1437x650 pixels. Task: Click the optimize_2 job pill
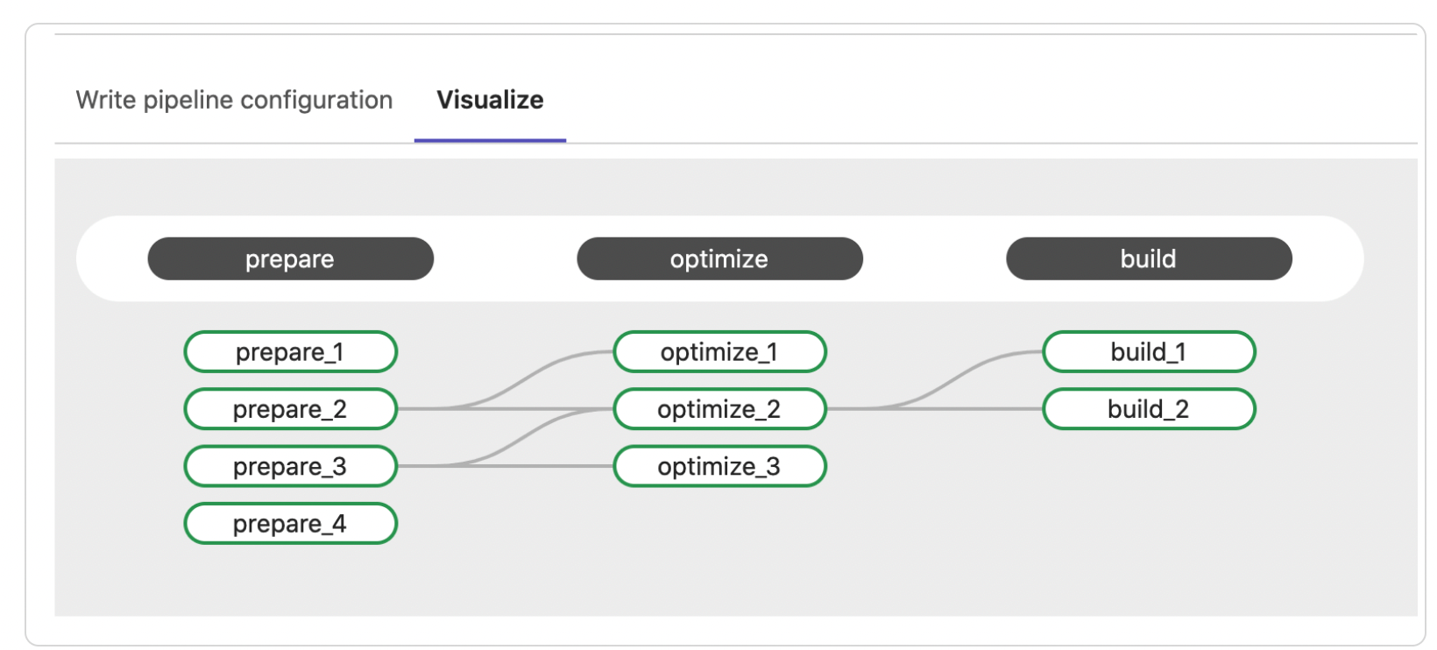pyautogui.click(x=719, y=409)
